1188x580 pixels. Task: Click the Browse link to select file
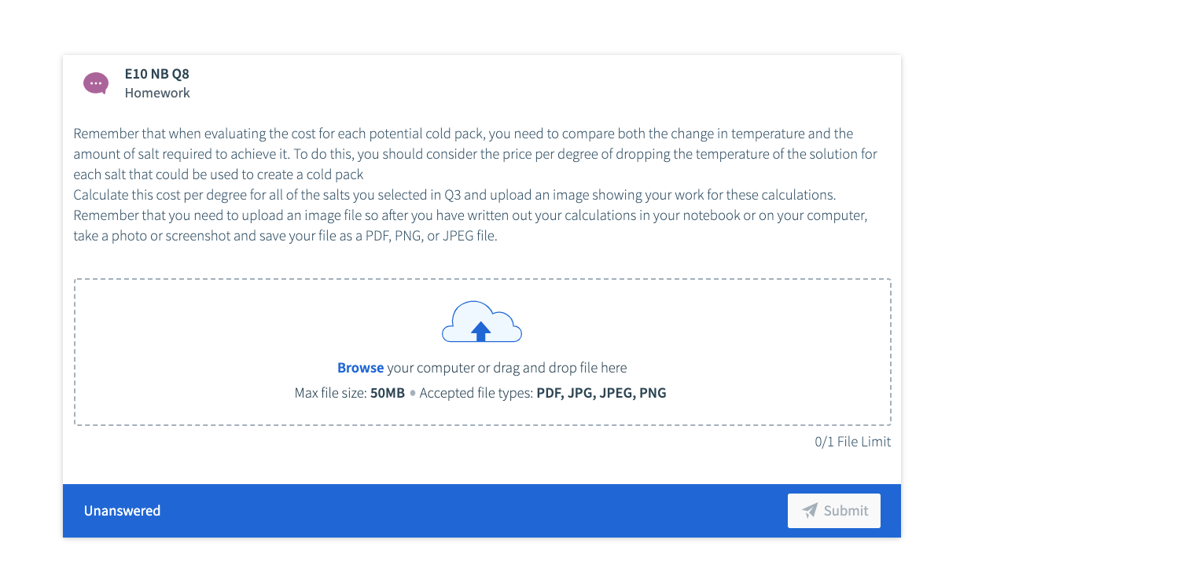(x=360, y=368)
